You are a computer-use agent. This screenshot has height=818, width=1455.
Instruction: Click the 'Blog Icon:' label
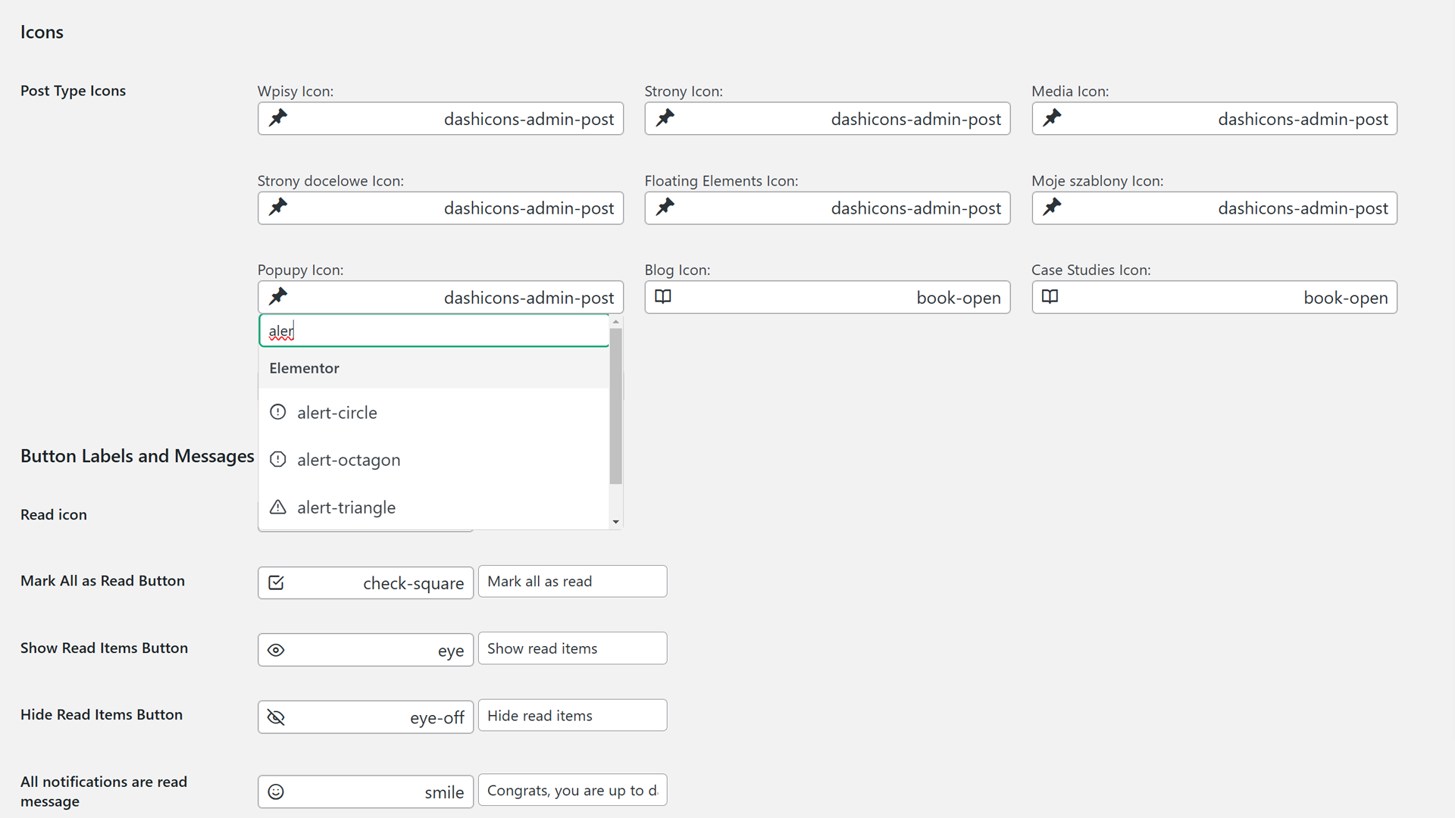point(677,270)
